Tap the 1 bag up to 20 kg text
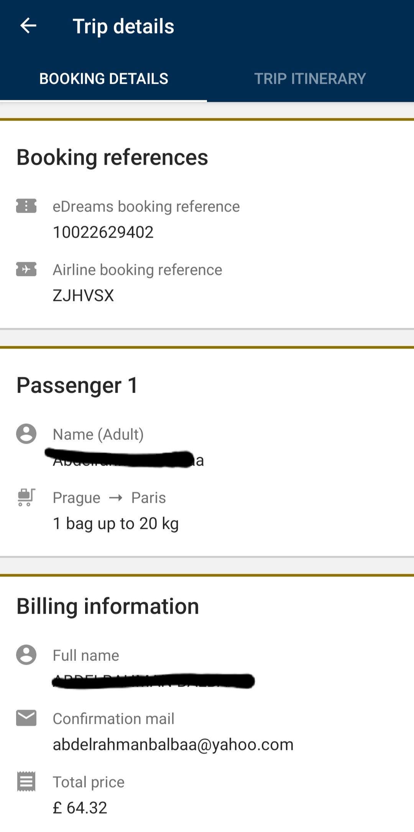 116,523
